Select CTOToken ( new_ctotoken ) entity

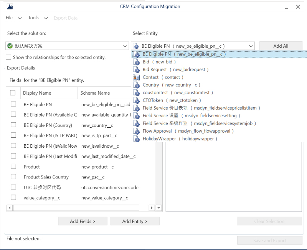click(219, 100)
